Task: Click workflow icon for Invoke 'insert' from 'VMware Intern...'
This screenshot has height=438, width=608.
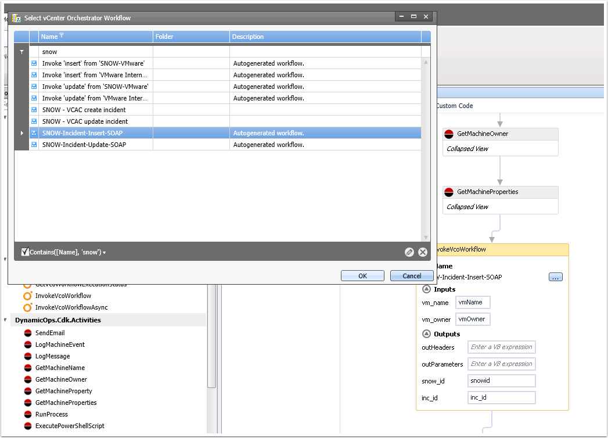Action: pyautogui.click(x=34, y=75)
